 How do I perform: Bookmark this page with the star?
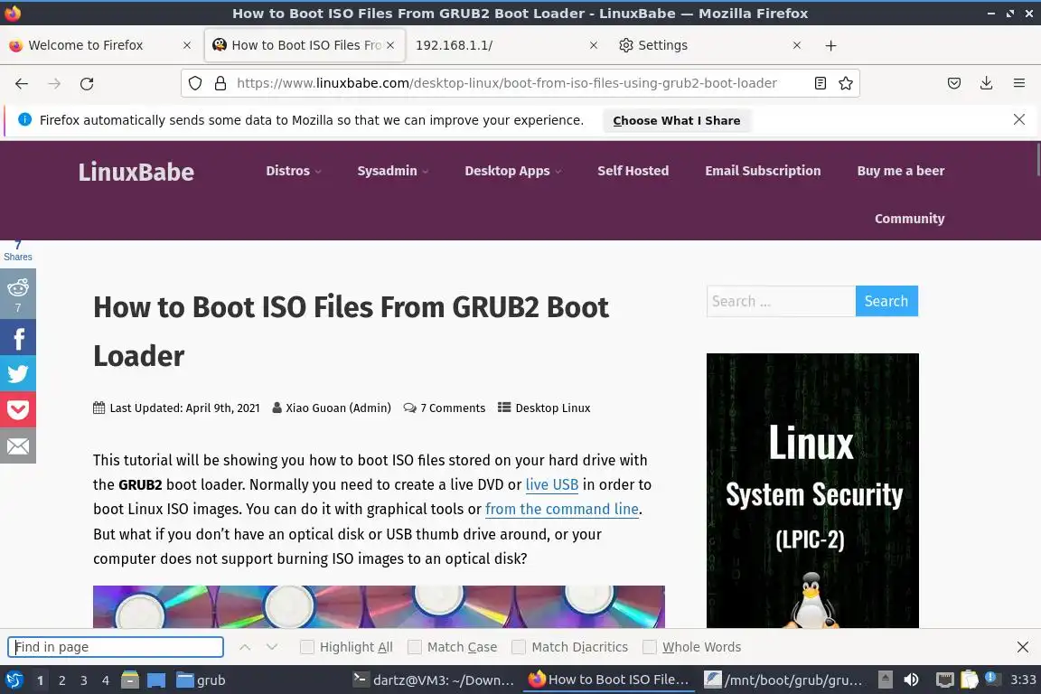[846, 83]
